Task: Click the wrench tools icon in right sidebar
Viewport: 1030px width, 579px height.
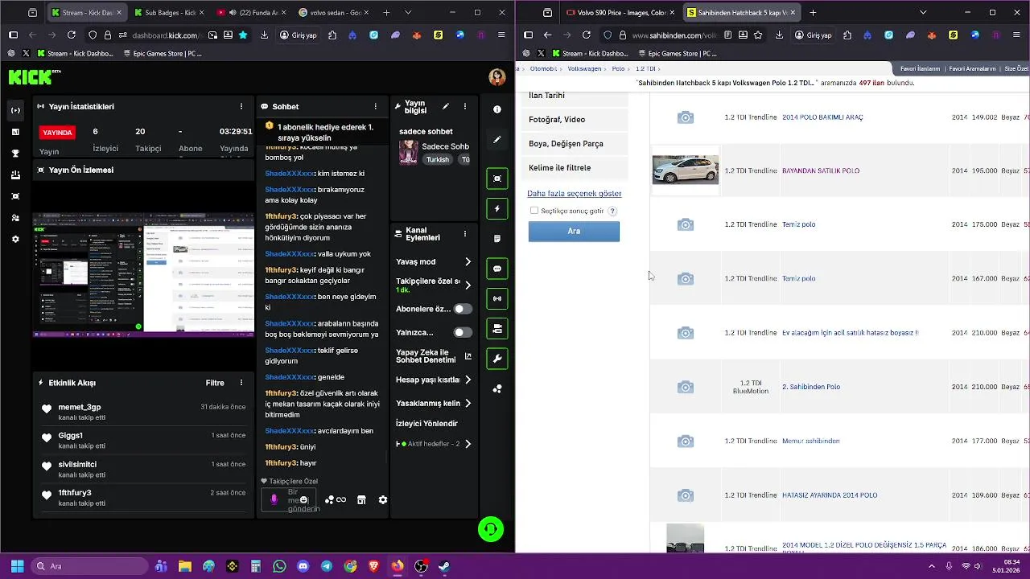Action: coord(497,359)
